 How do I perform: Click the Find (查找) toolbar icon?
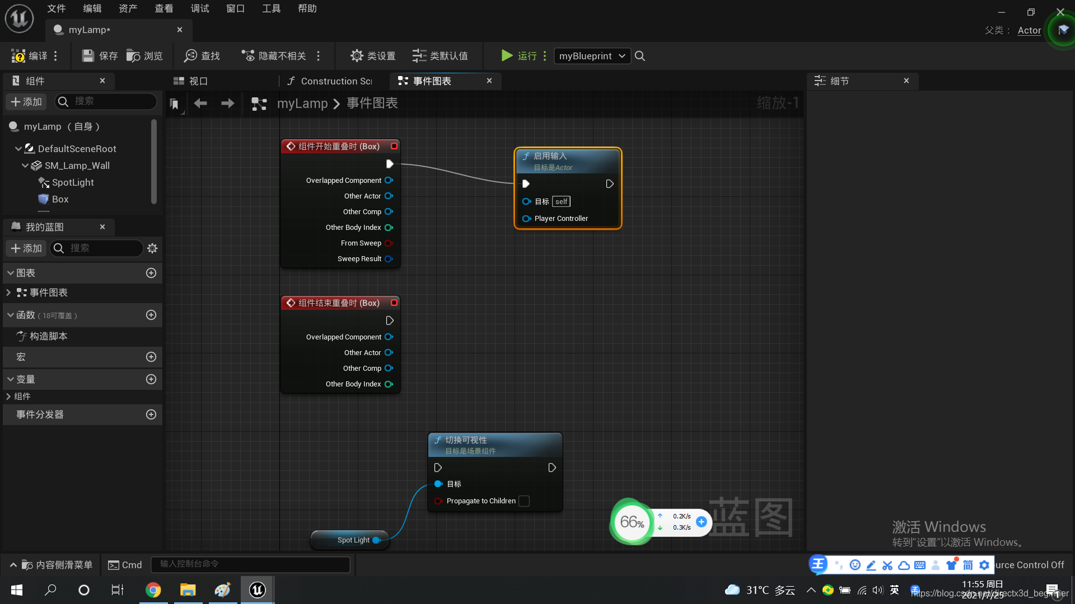pos(191,56)
